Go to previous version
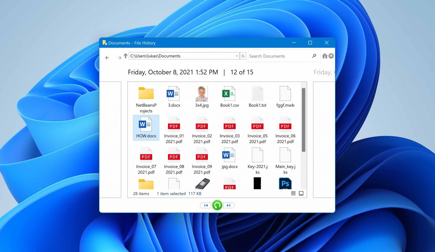Screen dimensions: 435x252 click(x=206, y=206)
